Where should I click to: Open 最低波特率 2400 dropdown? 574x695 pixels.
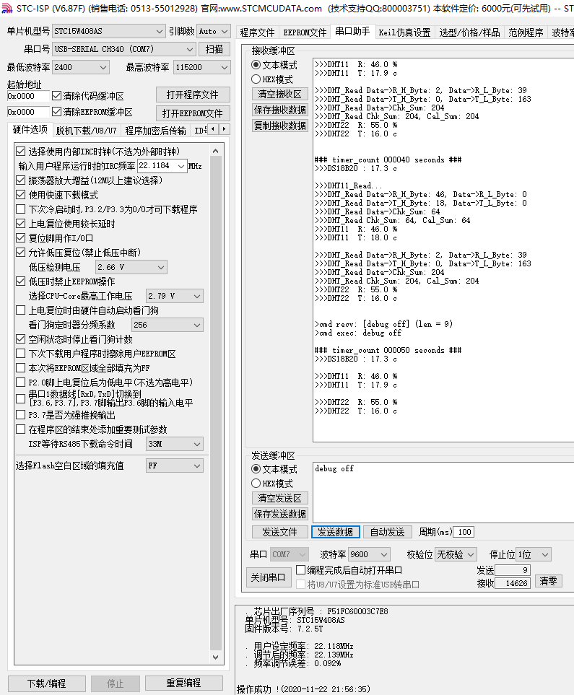(x=80, y=67)
